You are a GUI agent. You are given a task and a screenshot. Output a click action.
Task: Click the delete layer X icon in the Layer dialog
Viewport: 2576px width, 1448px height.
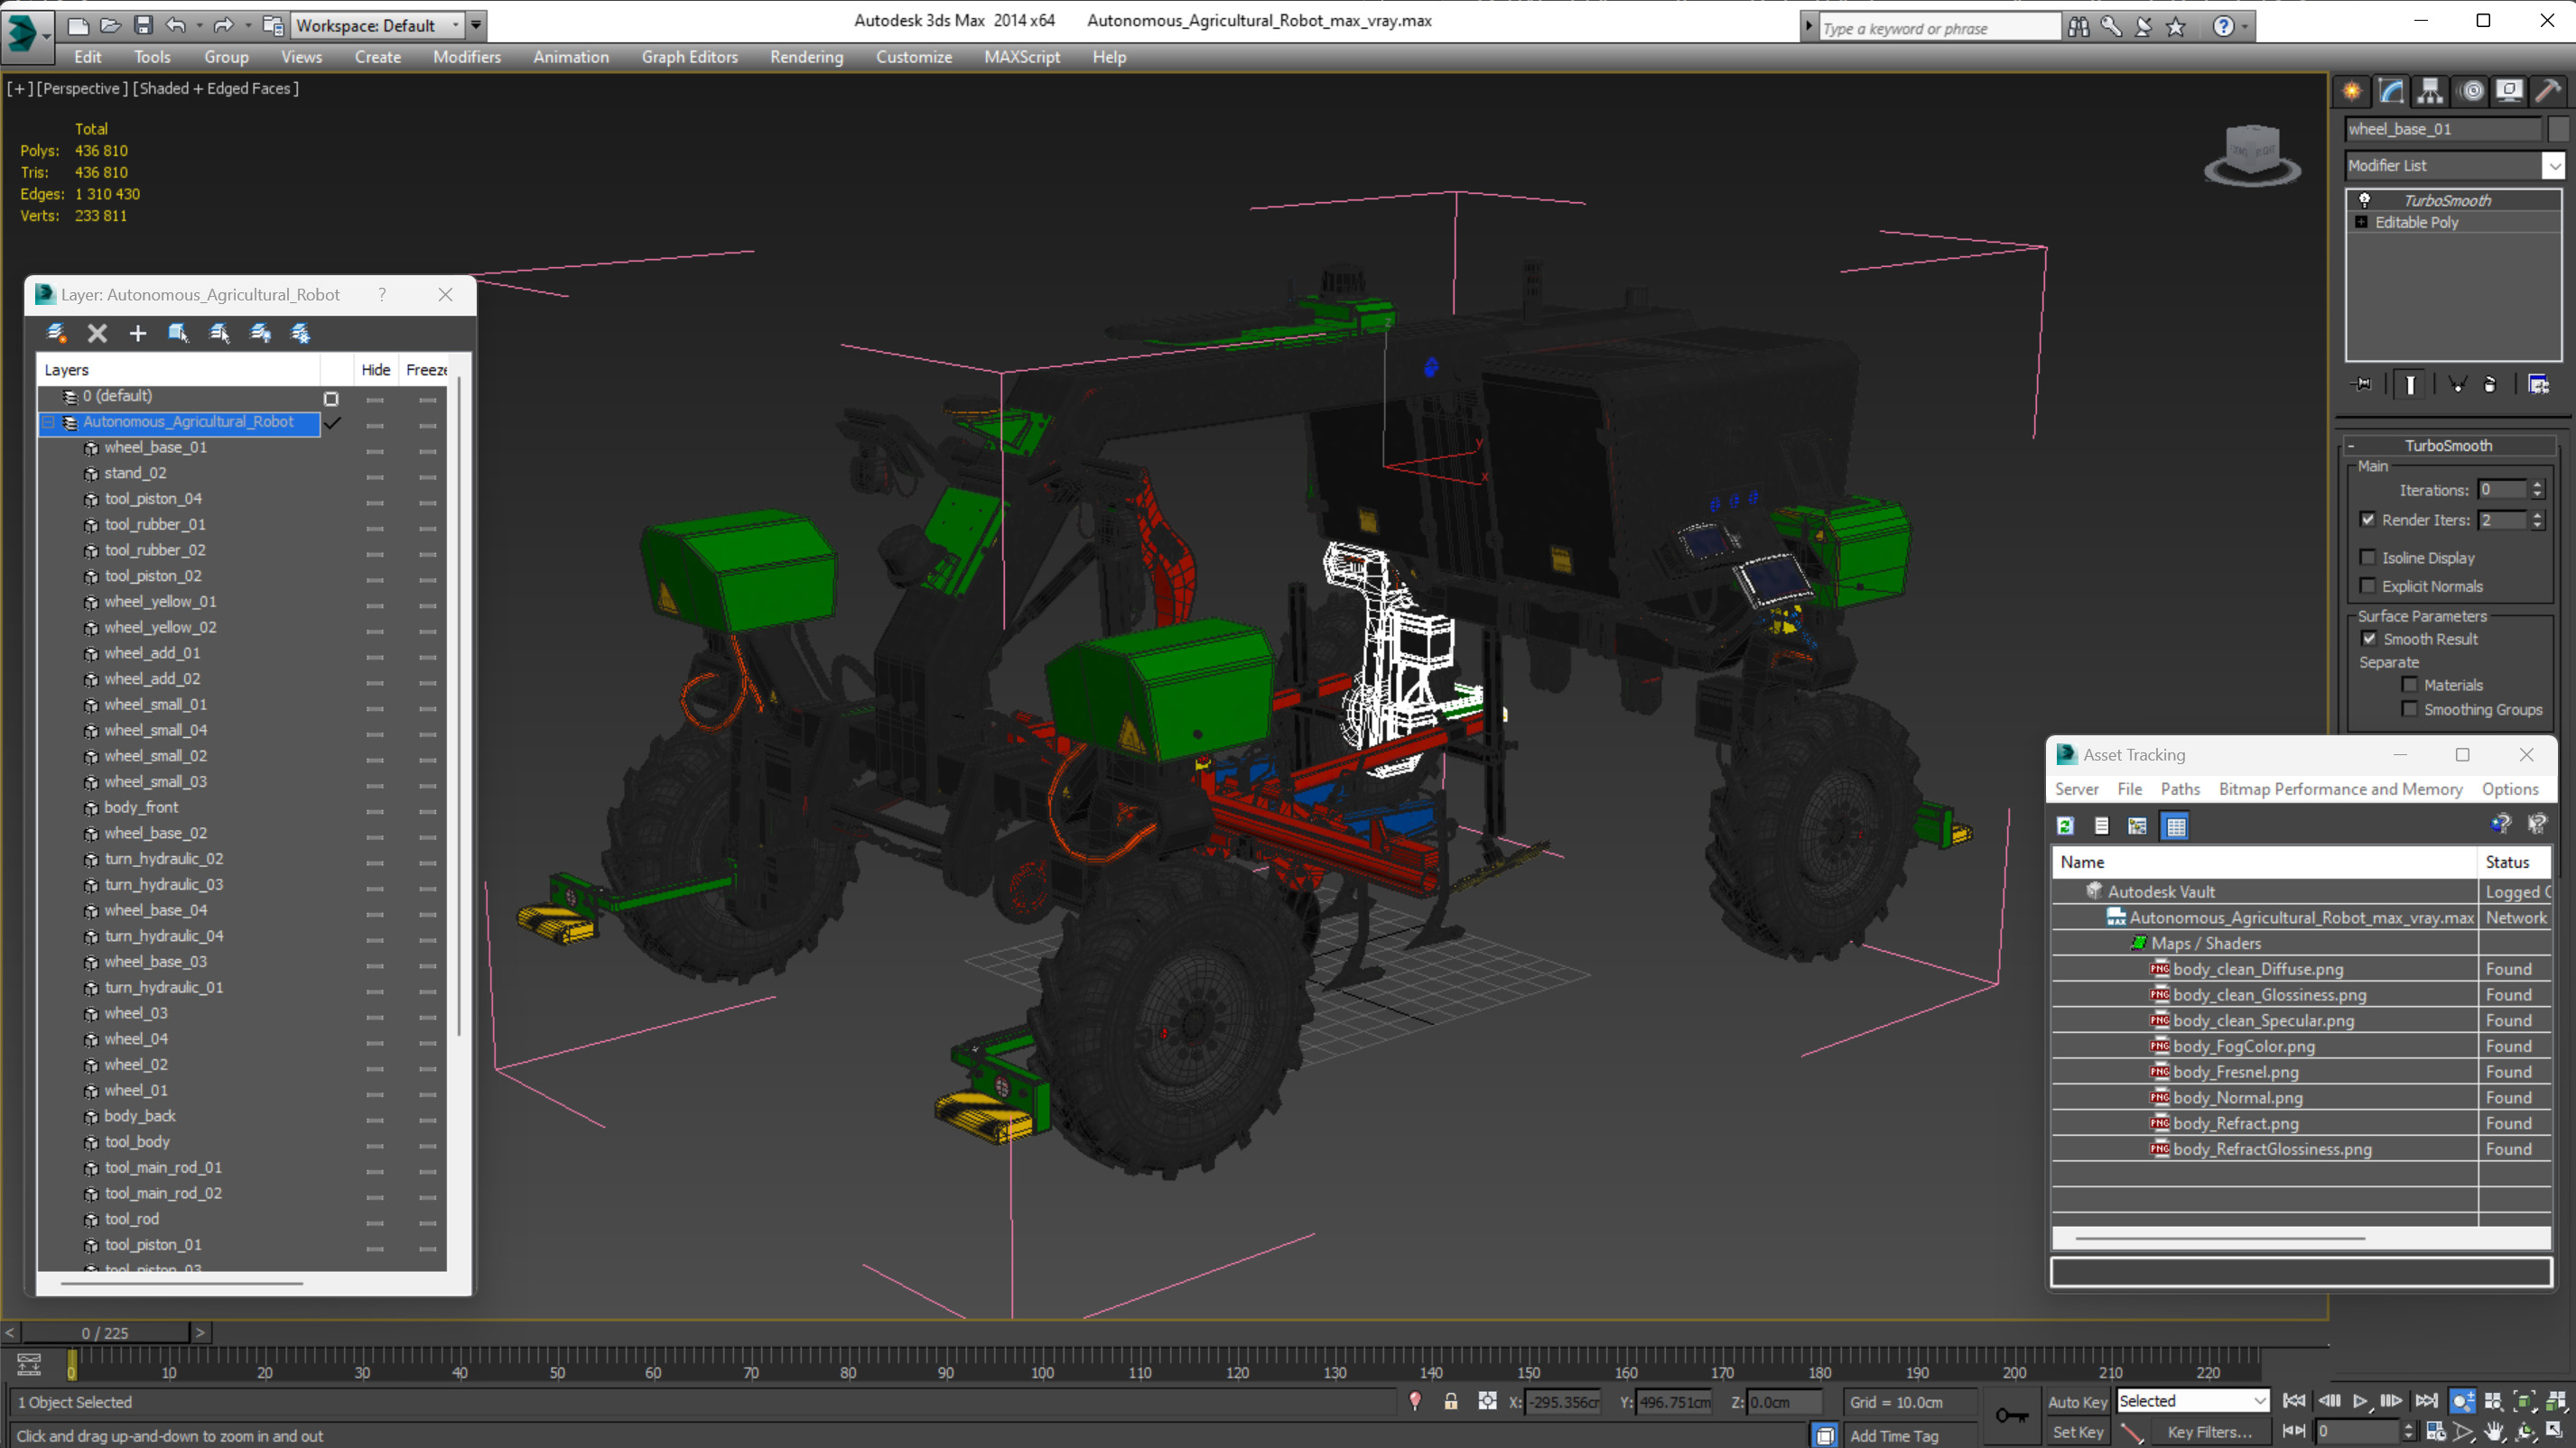97,333
